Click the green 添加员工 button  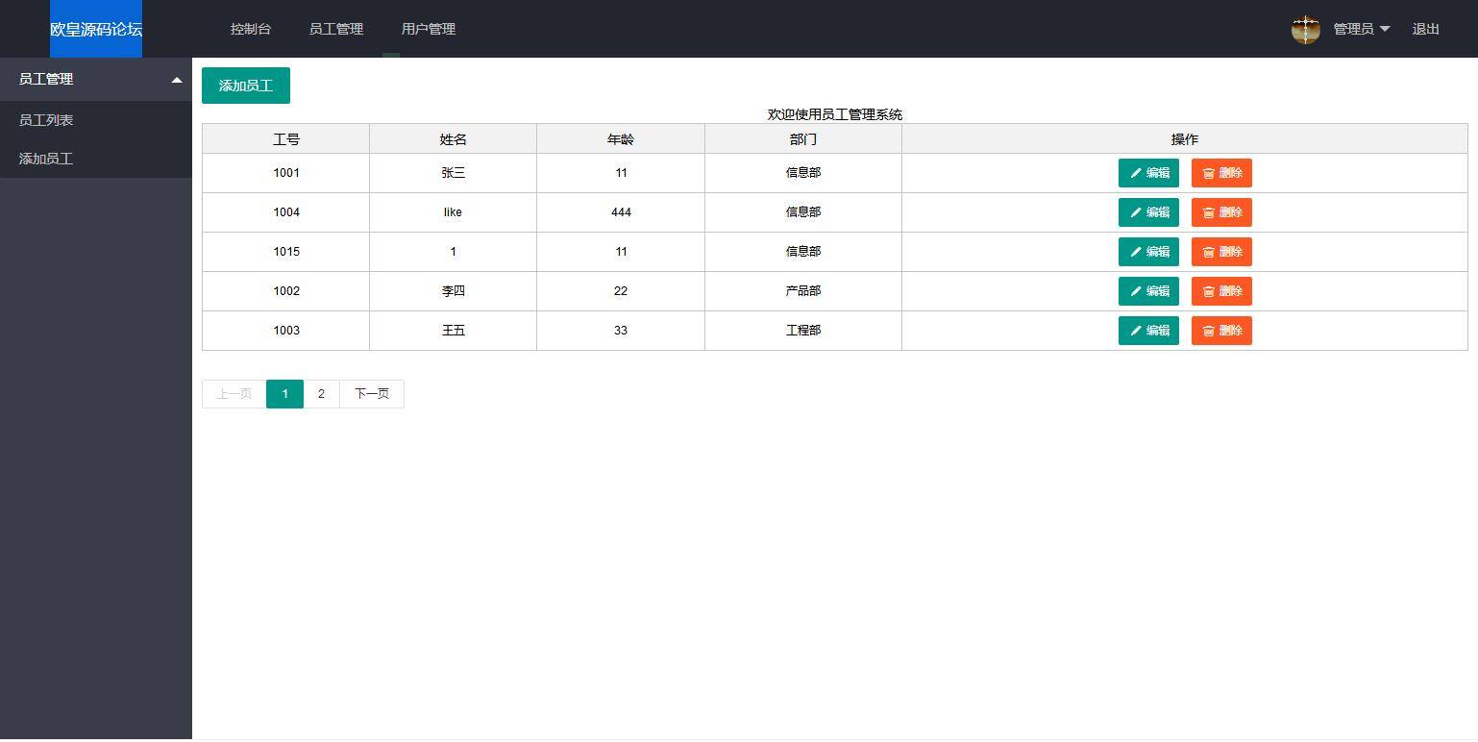(x=245, y=86)
